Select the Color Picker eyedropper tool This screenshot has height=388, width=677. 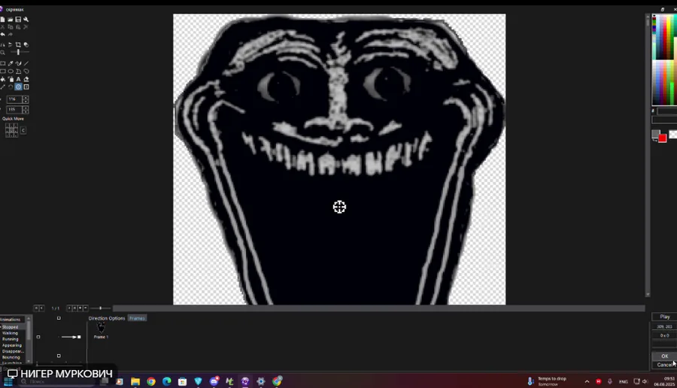click(x=11, y=63)
